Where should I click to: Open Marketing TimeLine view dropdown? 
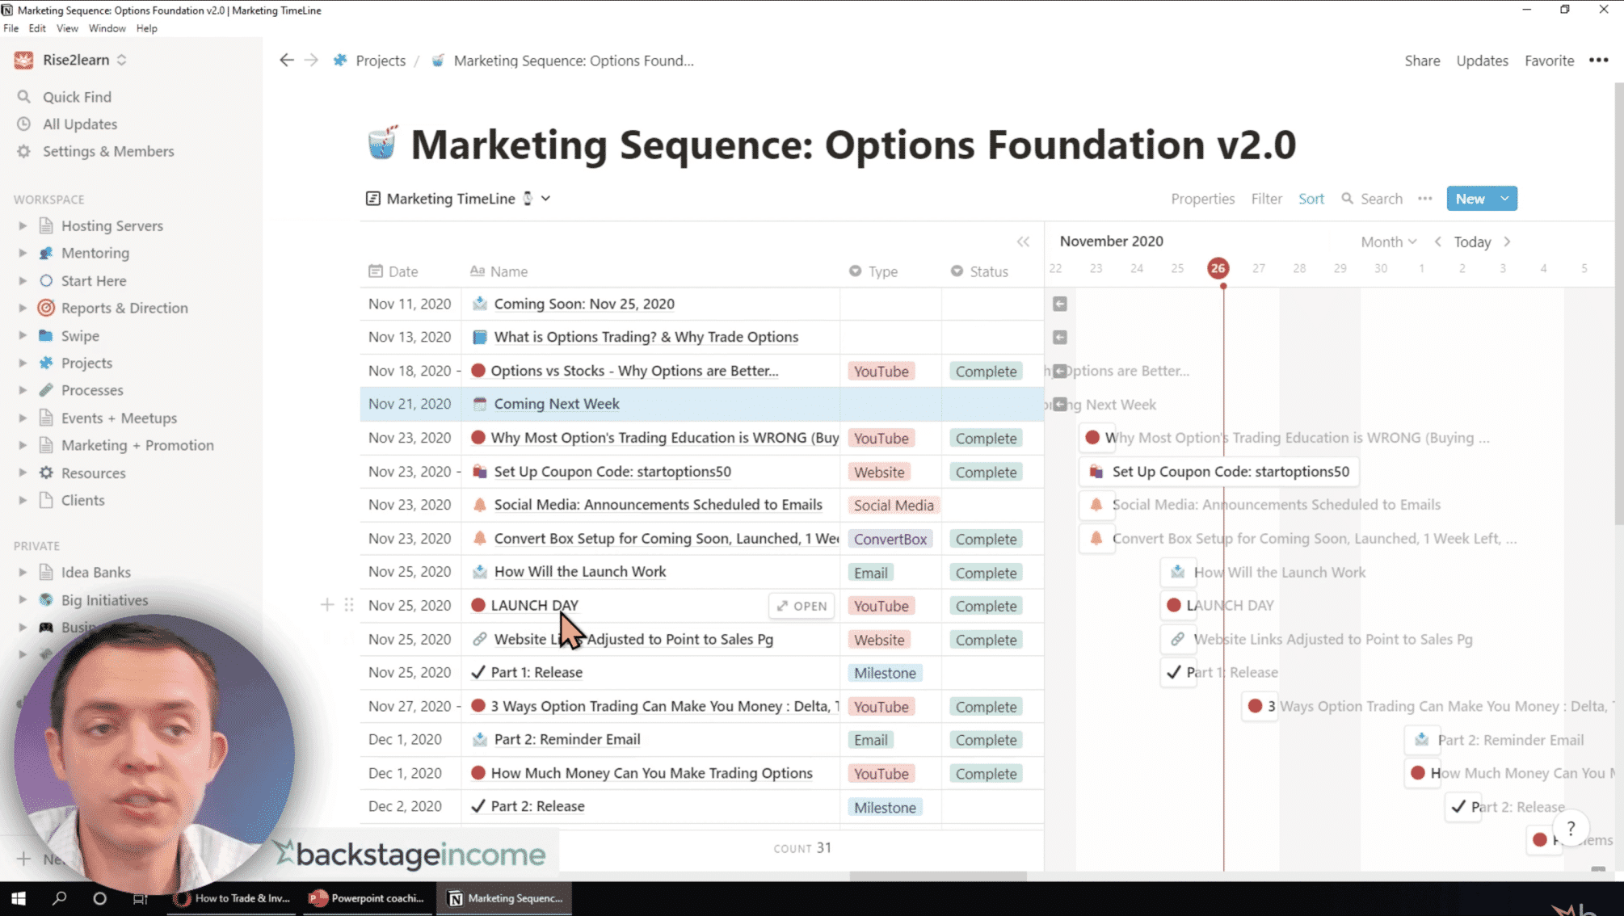458,199
